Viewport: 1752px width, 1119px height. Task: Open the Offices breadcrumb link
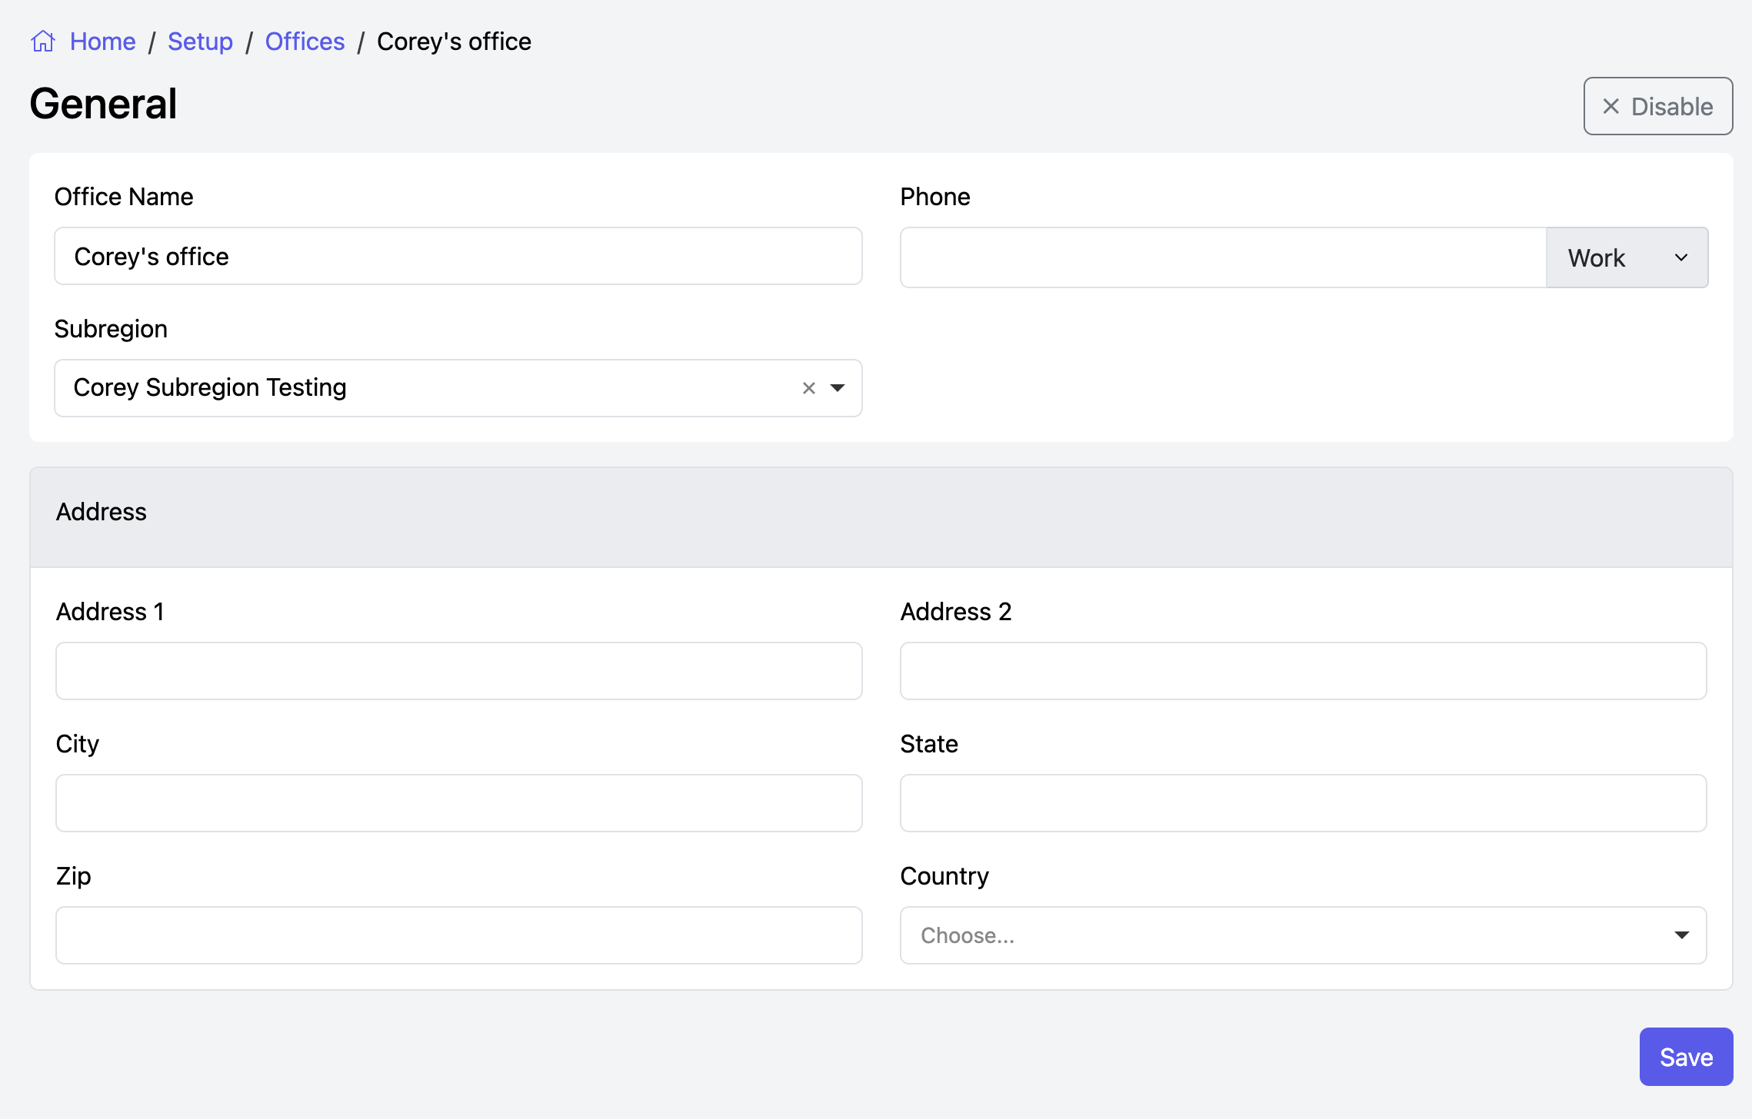(x=305, y=41)
